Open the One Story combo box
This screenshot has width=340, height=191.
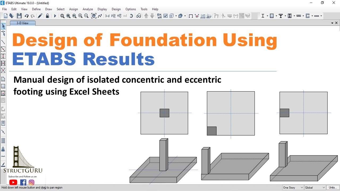click(293, 188)
